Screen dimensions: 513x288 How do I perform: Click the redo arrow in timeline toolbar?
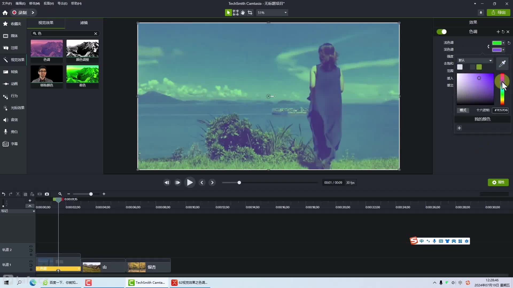coord(11,194)
